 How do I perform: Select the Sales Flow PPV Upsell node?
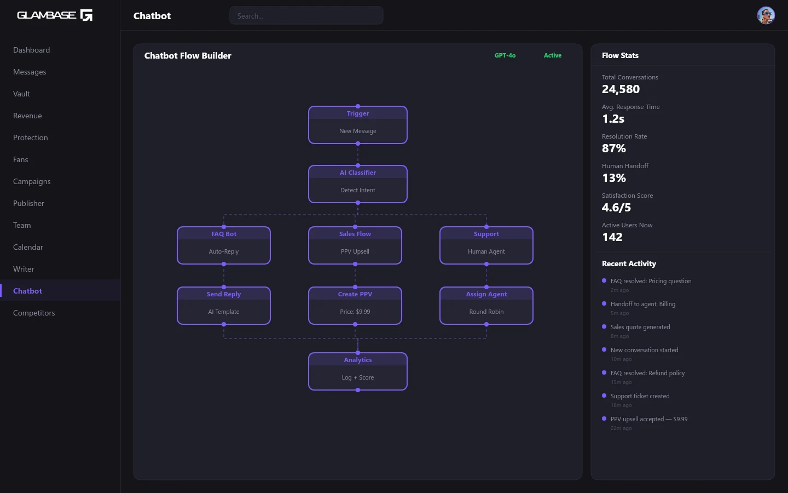coord(355,246)
